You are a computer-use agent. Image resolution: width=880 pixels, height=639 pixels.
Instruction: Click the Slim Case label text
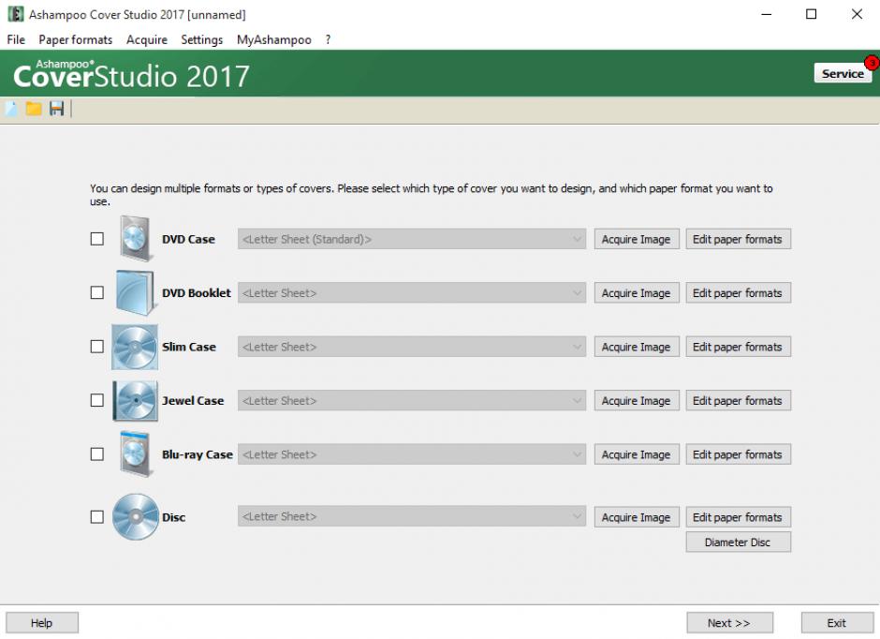(x=189, y=347)
